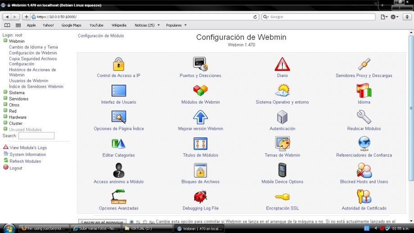This screenshot has width=414, height=233.
Task: Open Acceso anónimo a Módulo silhouette icon
Action: coord(118,170)
